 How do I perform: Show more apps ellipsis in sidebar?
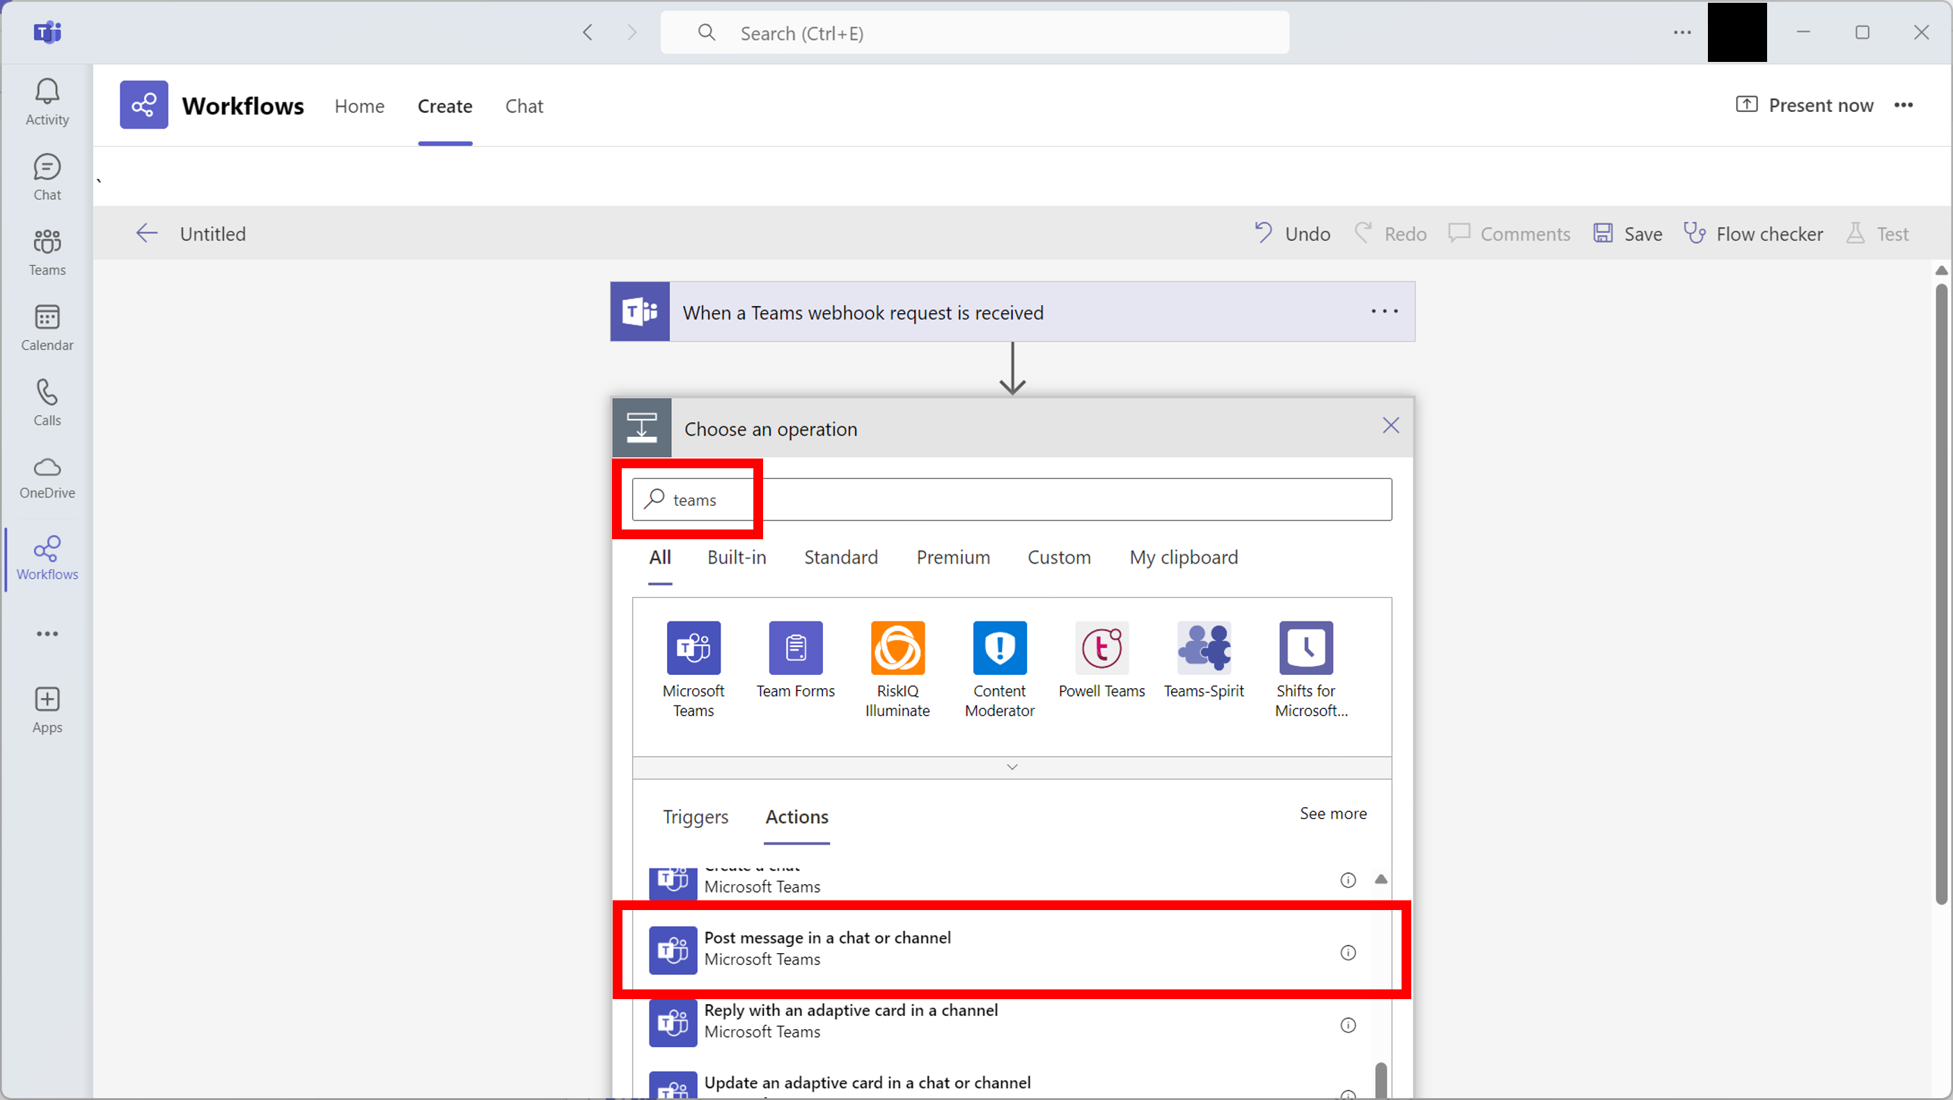click(47, 633)
